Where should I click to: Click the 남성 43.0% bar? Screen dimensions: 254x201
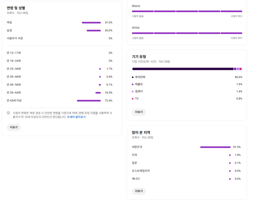[94, 30]
